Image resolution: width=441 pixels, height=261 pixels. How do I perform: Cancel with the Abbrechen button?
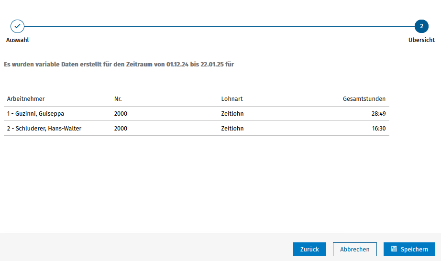354,249
